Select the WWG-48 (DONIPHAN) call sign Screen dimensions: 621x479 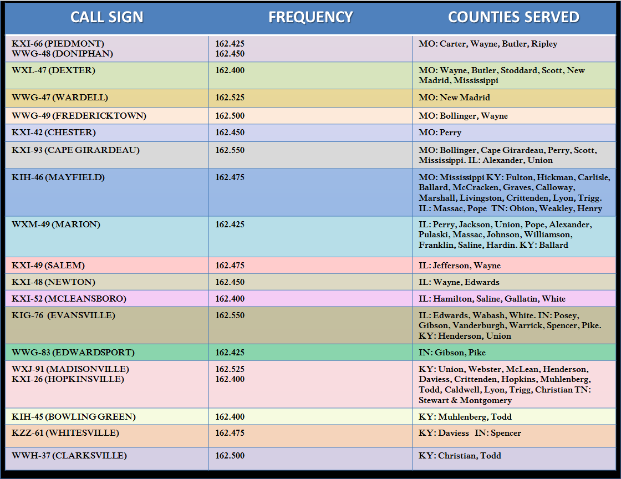coord(62,53)
